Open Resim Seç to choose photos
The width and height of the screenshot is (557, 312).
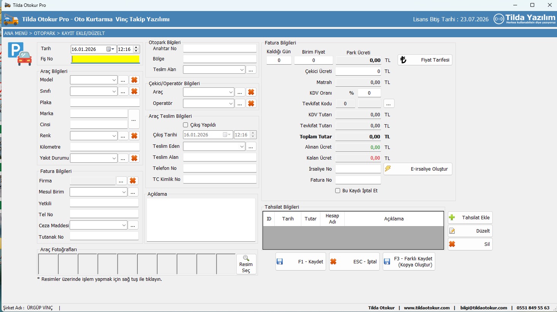click(246, 264)
